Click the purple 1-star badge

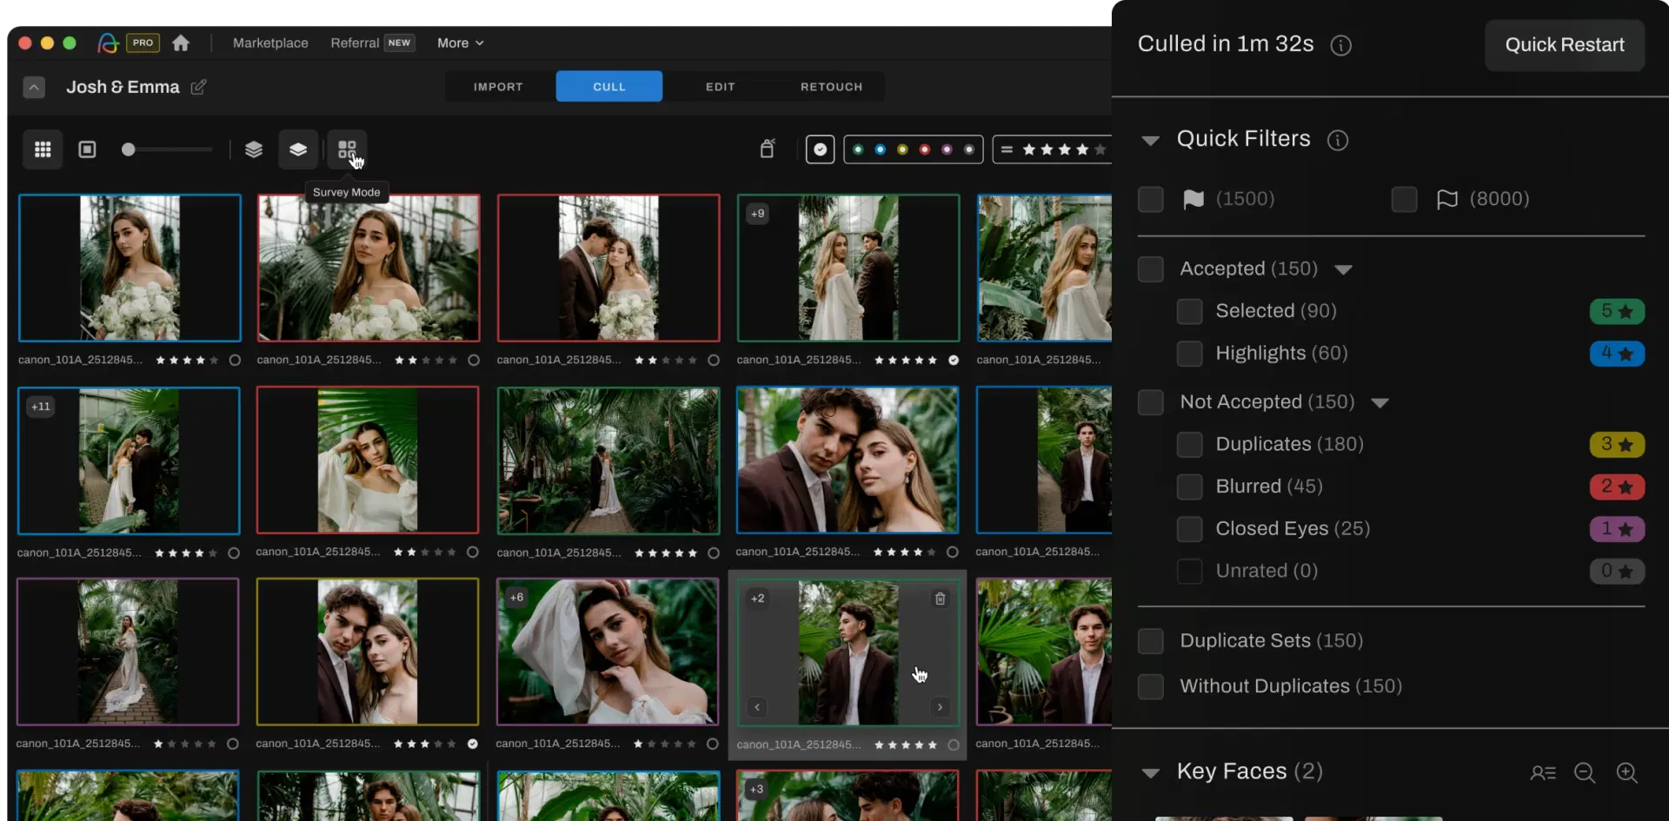point(1617,529)
